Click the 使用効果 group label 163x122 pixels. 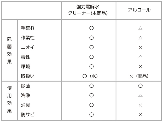click(x=9, y=100)
